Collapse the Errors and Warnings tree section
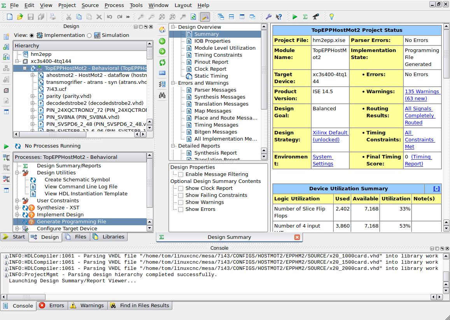This screenshot has height=320, width=450. (x=173, y=83)
